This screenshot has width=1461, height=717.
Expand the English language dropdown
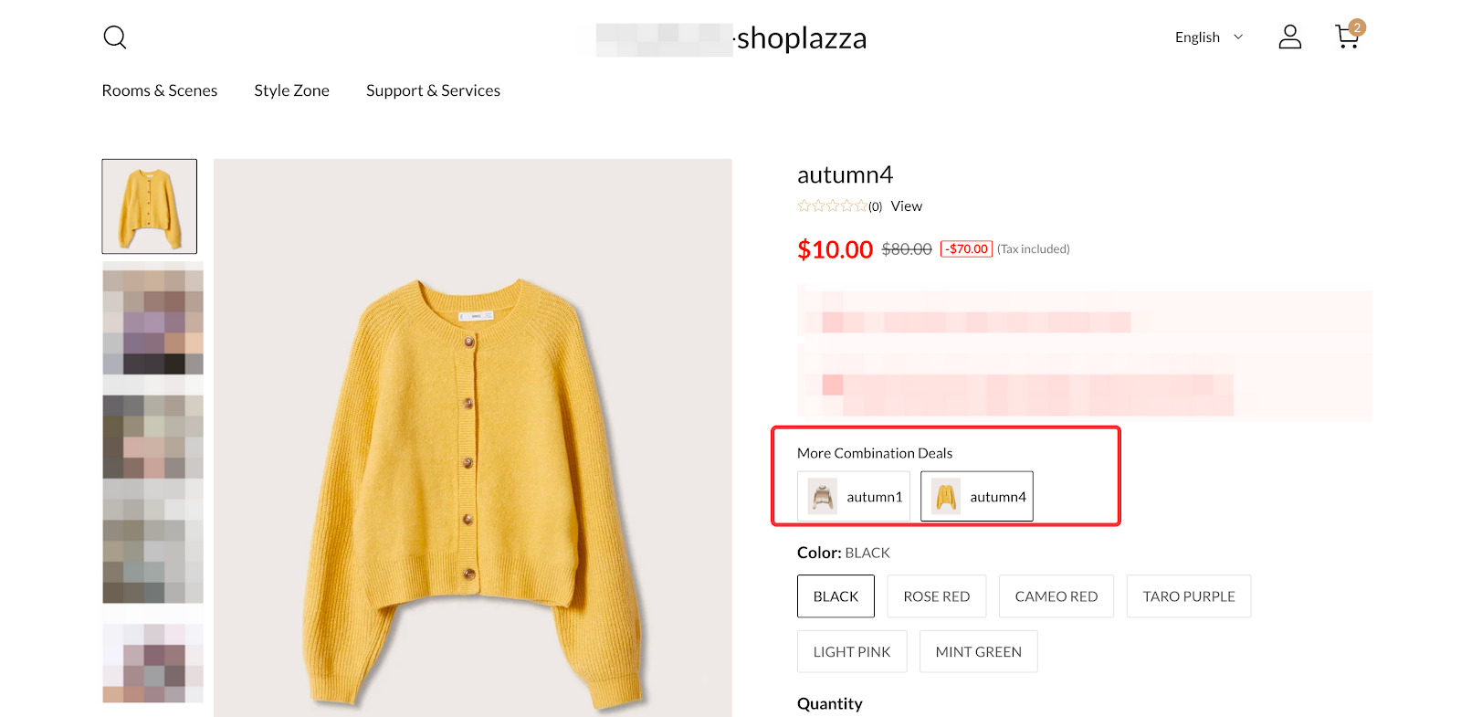click(x=1208, y=37)
